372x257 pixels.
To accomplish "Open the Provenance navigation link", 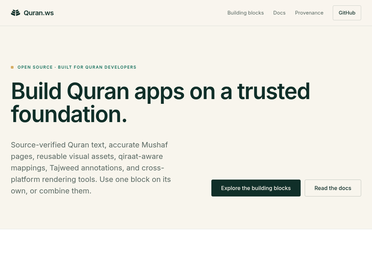I will (309, 13).
